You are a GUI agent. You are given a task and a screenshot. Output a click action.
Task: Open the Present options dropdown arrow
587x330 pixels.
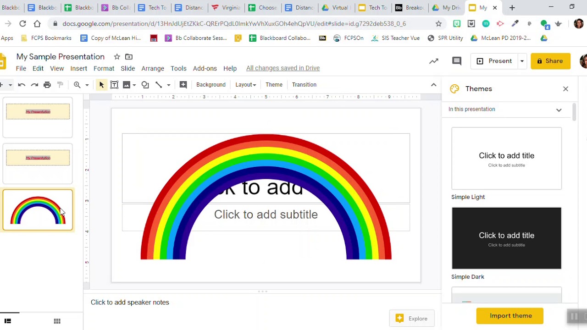tap(522, 61)
